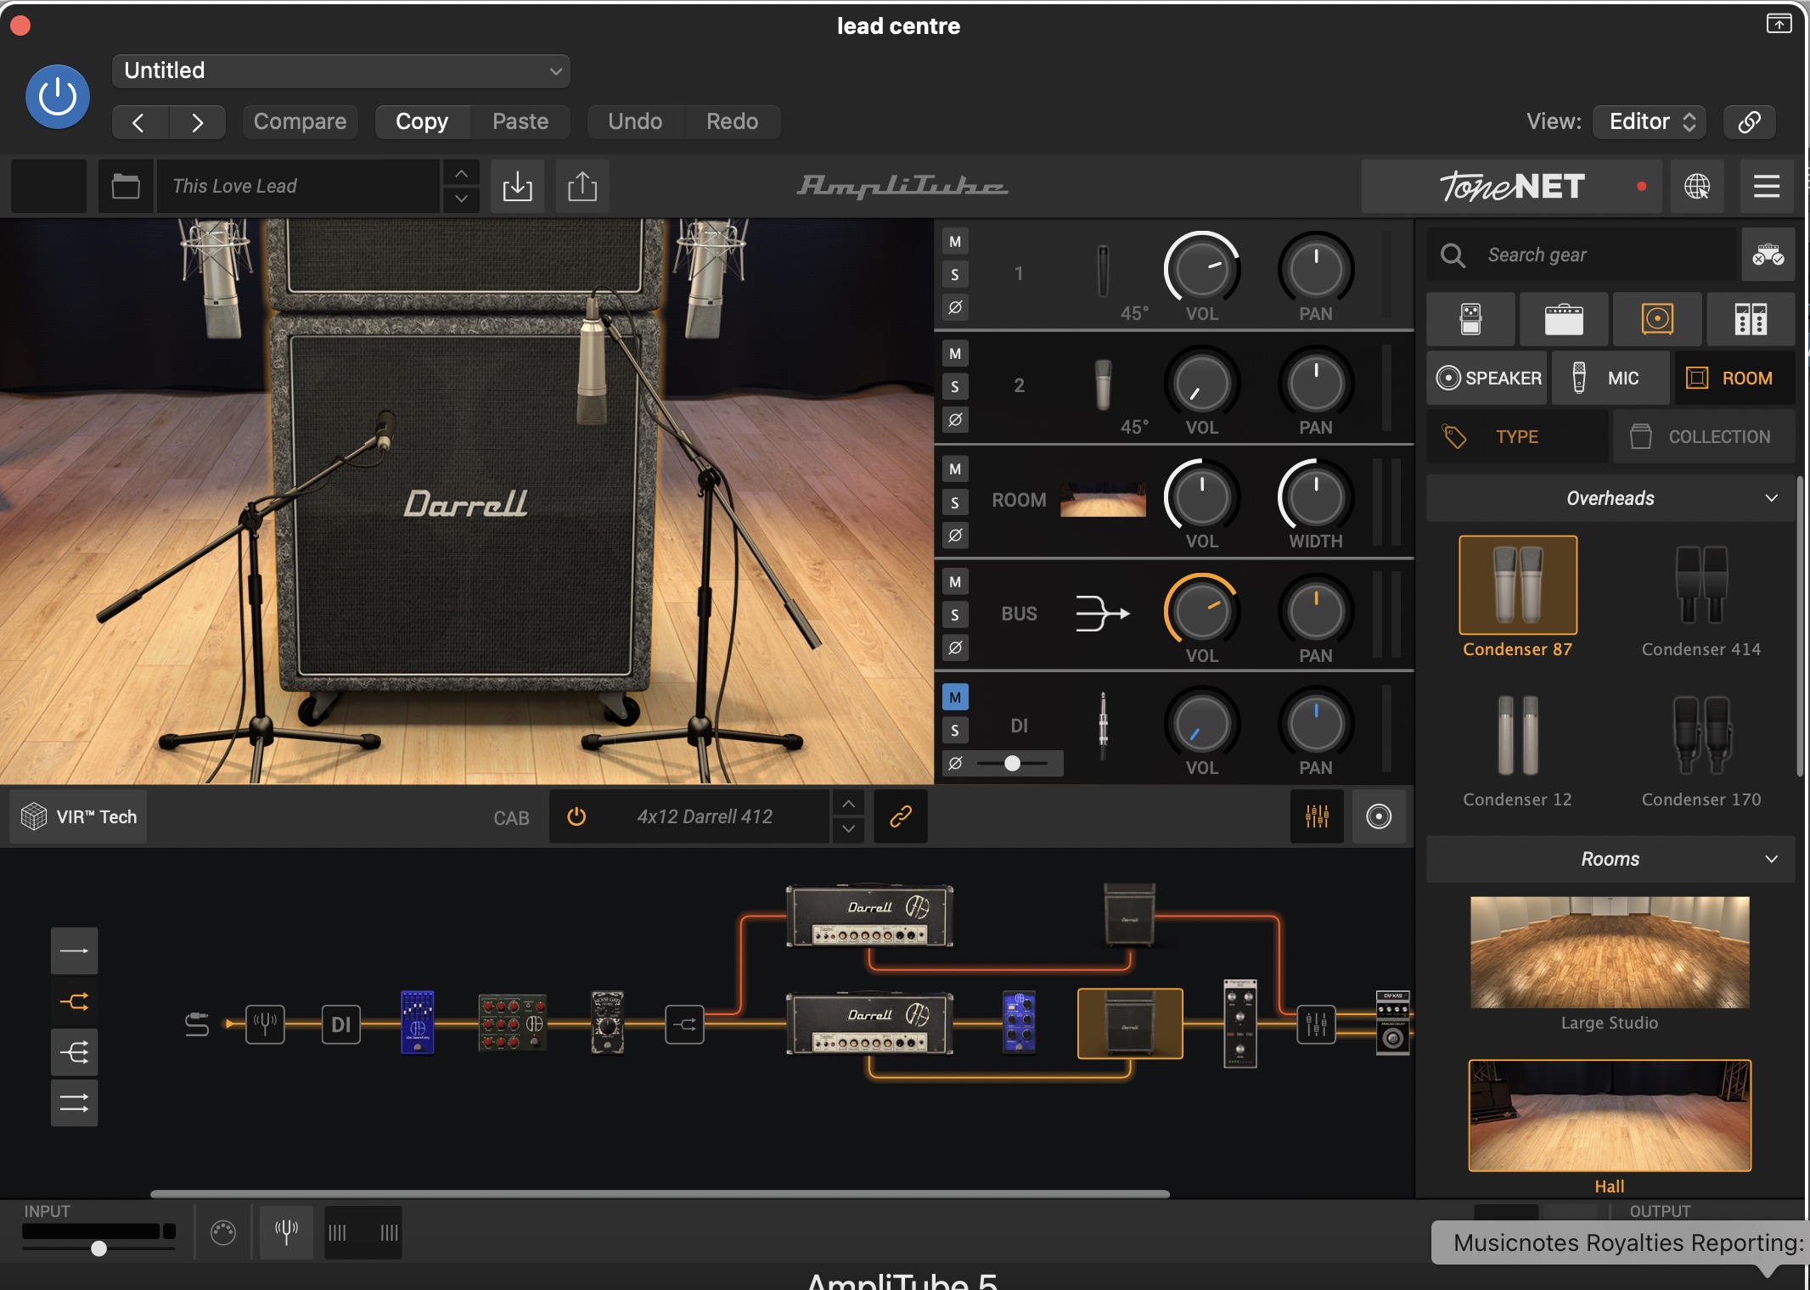
Task: Open the hamburger main menu
Action: [x=1766, y=186]
